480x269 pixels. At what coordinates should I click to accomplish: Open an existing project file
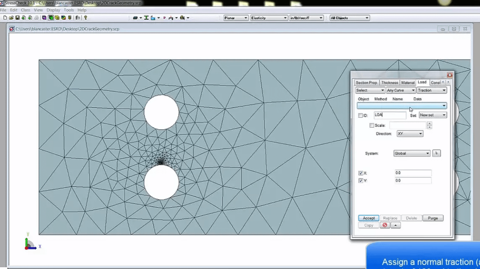tap(11, 18)
